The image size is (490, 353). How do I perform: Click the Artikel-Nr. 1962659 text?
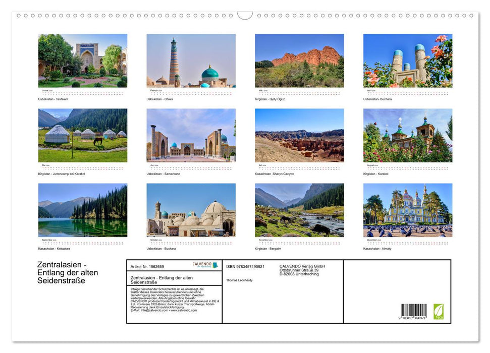[147, 266]
